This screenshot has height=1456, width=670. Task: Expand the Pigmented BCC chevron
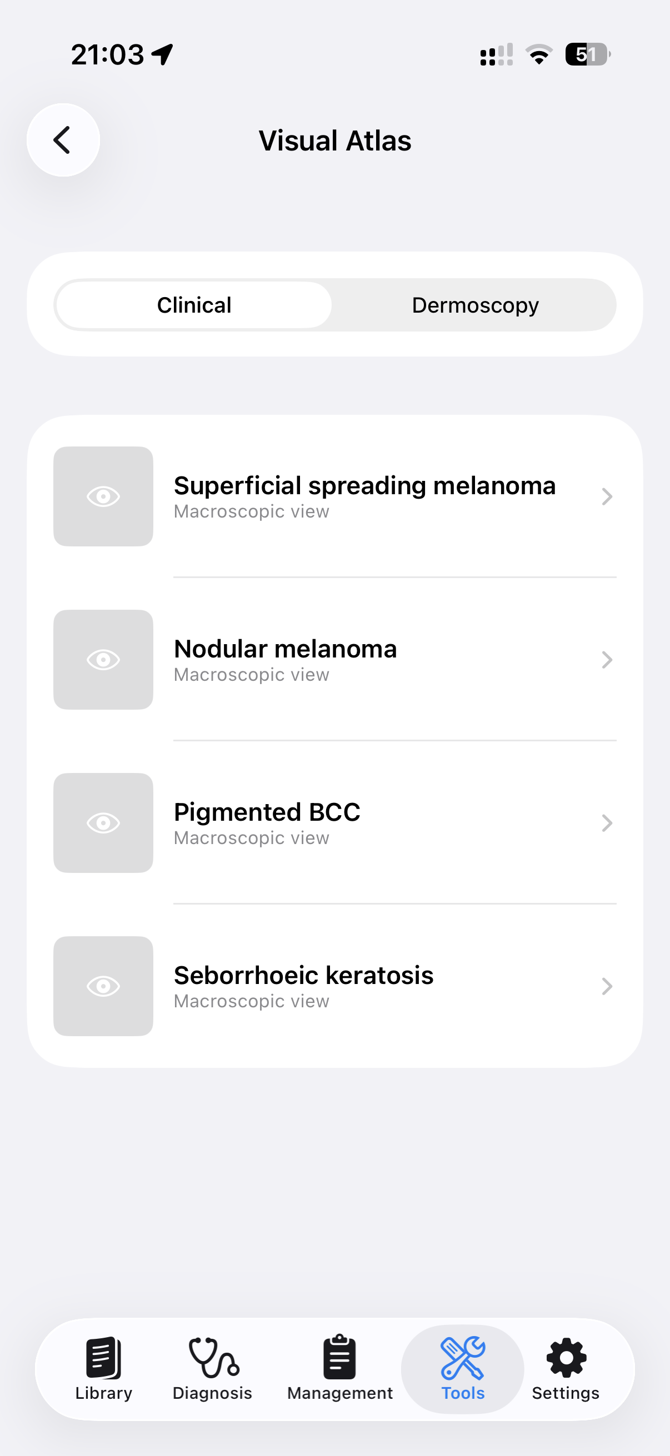click(607, 823)
